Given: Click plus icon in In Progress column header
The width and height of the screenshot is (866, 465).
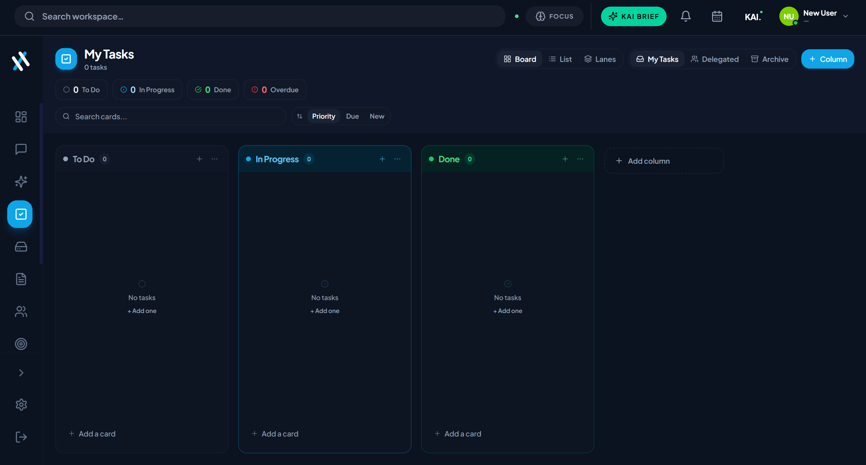Looking at the screenshot, I should pos(382,159).
